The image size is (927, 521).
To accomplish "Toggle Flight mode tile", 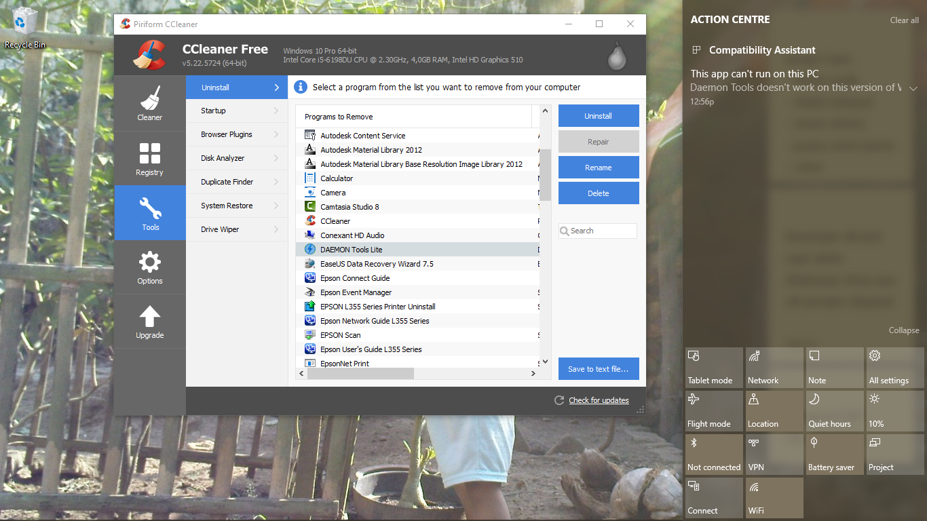I will click(713, 411).
